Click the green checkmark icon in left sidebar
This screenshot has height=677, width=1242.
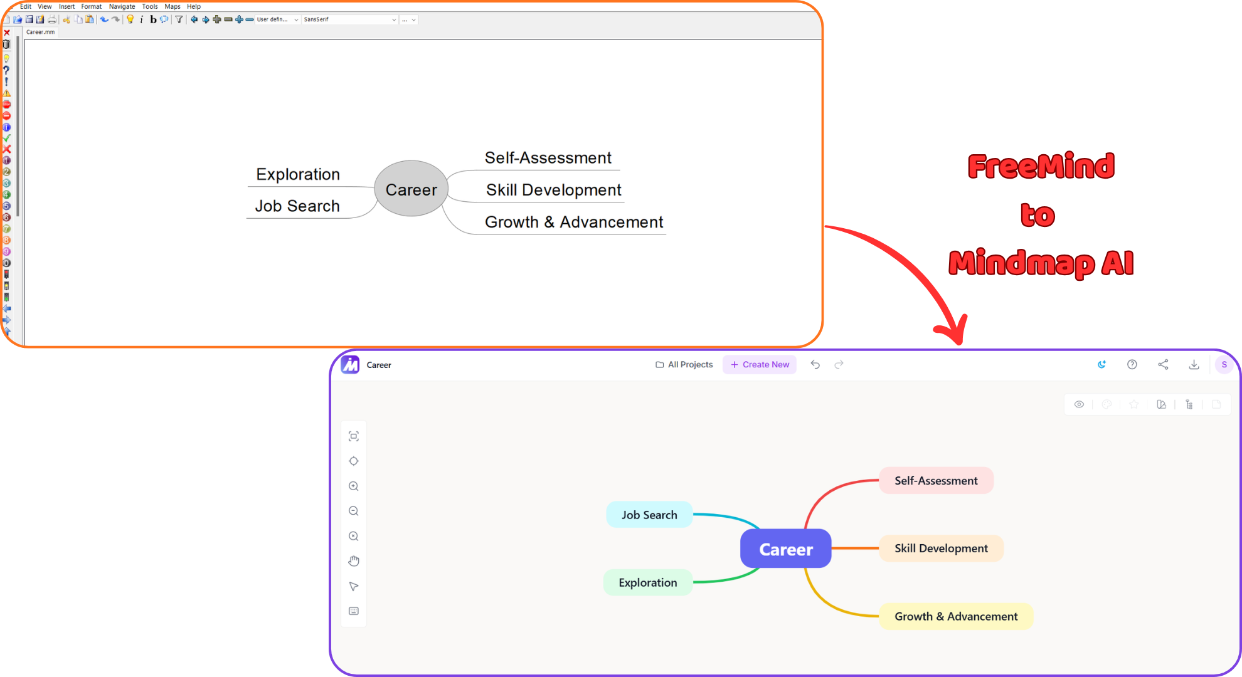click(x=7, y=138)
